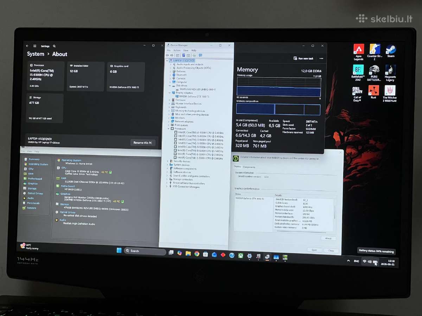Click inside the taskbar Search box
This screenshot has width=422, height=316.
pos(145,251)
